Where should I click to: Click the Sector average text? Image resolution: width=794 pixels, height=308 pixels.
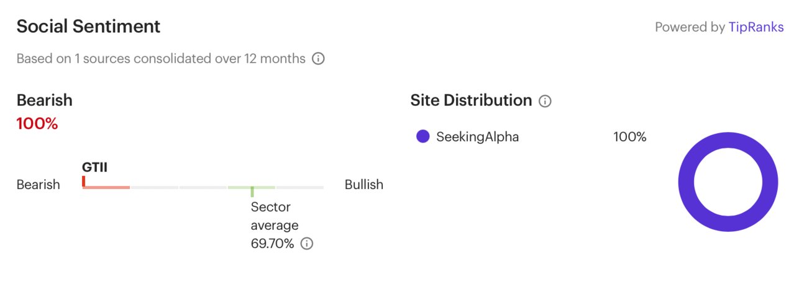point(275,216)
